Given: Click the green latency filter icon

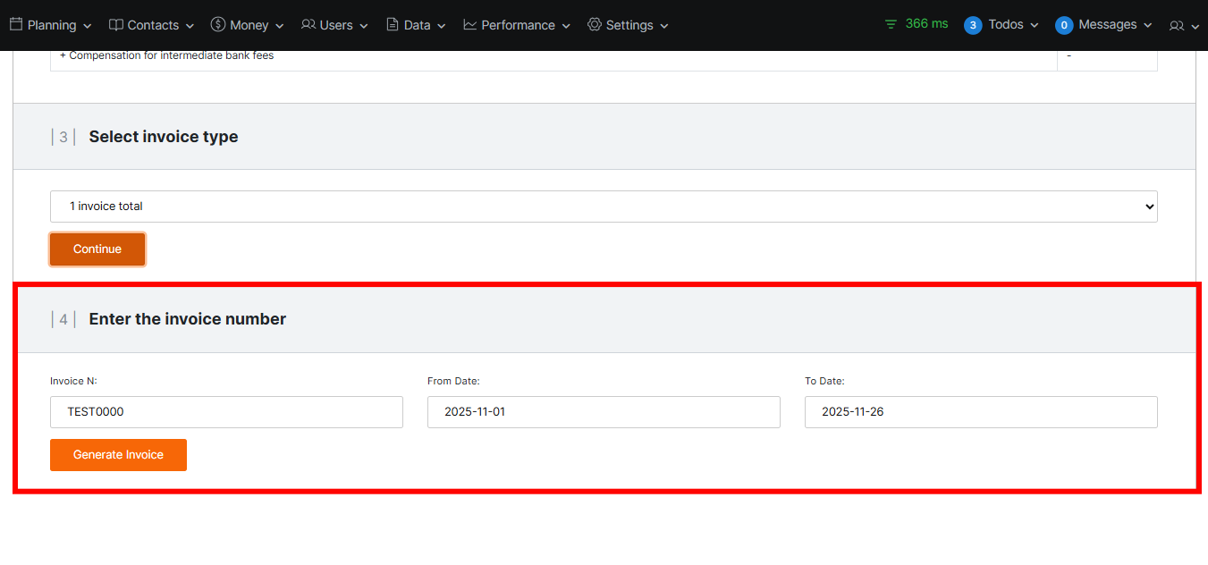Looking at the screenshot, I should coord(891,24).
